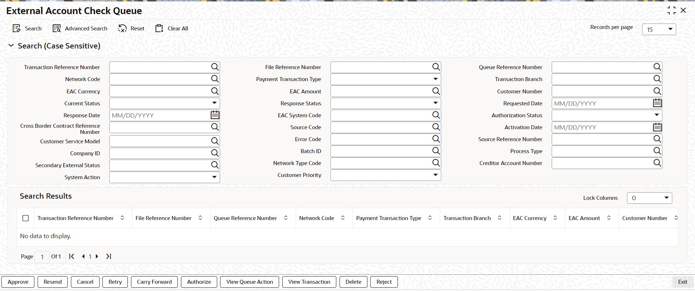Close the External Account Check Queue window
Viewport: 695px width, 291px height.
[x=683, y=10]
